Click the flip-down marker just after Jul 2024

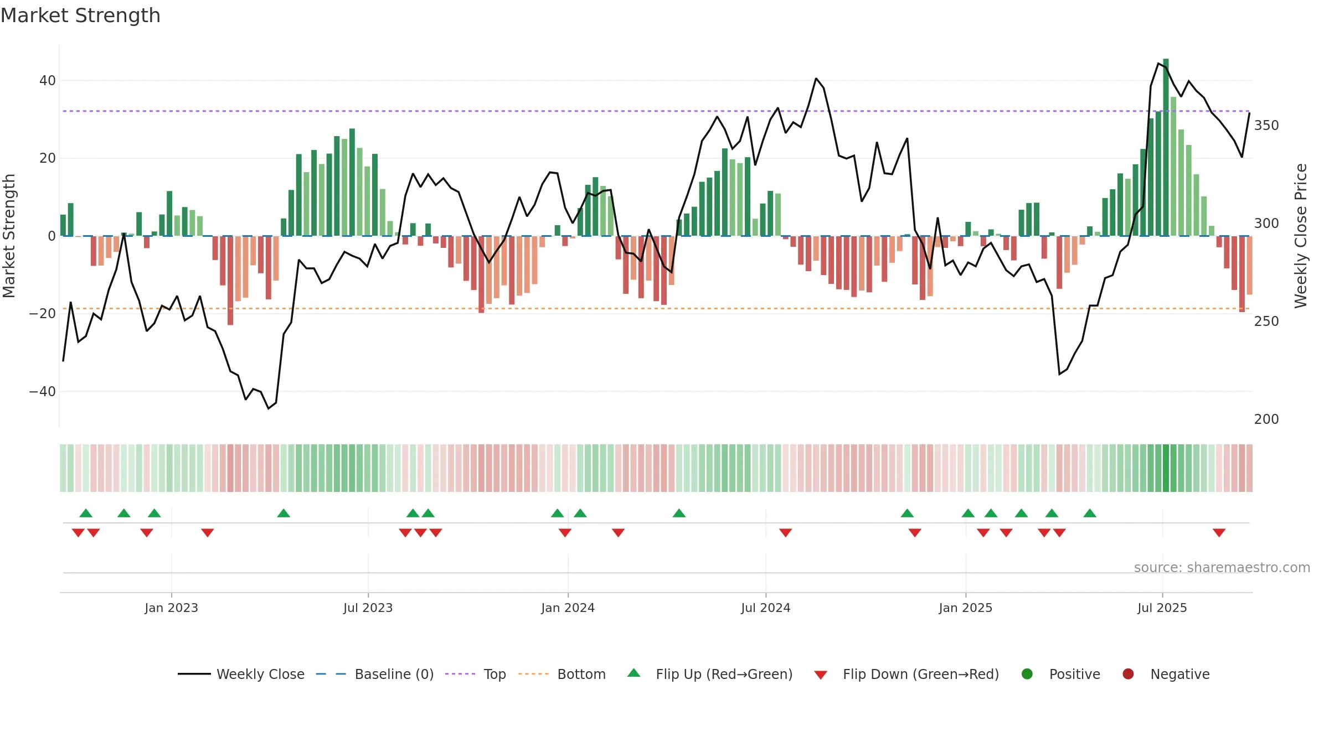coord(785,533)
